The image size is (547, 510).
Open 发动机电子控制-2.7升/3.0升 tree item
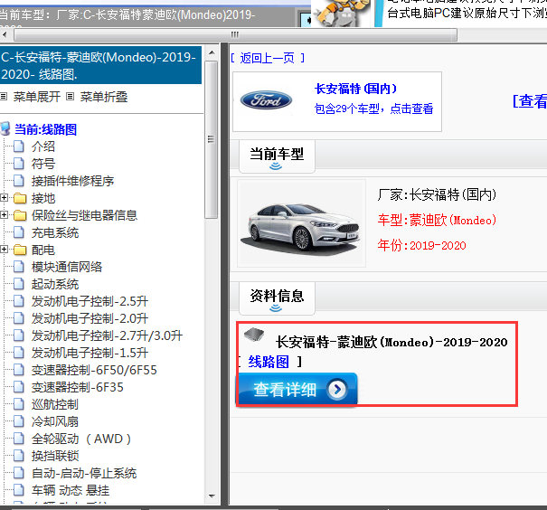[107, 335]
